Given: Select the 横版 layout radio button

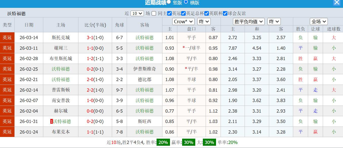Looking at the screenshot, I should pyautogui.click(x=186, y=3).
